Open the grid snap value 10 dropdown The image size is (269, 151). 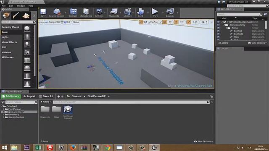170,22
